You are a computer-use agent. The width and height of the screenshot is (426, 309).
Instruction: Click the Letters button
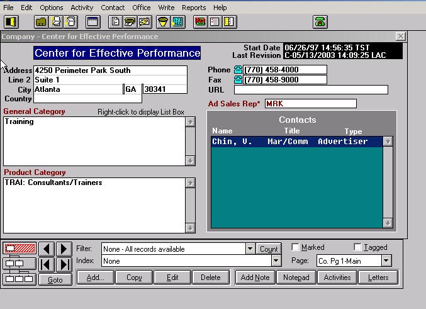click(378, 277)
